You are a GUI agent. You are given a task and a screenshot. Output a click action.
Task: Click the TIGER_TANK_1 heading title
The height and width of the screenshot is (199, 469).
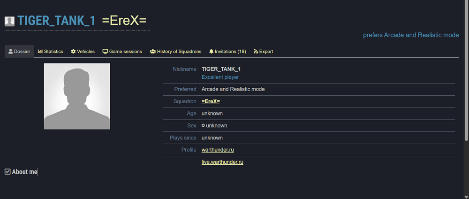pyautogui.click(x=57, y=21)
